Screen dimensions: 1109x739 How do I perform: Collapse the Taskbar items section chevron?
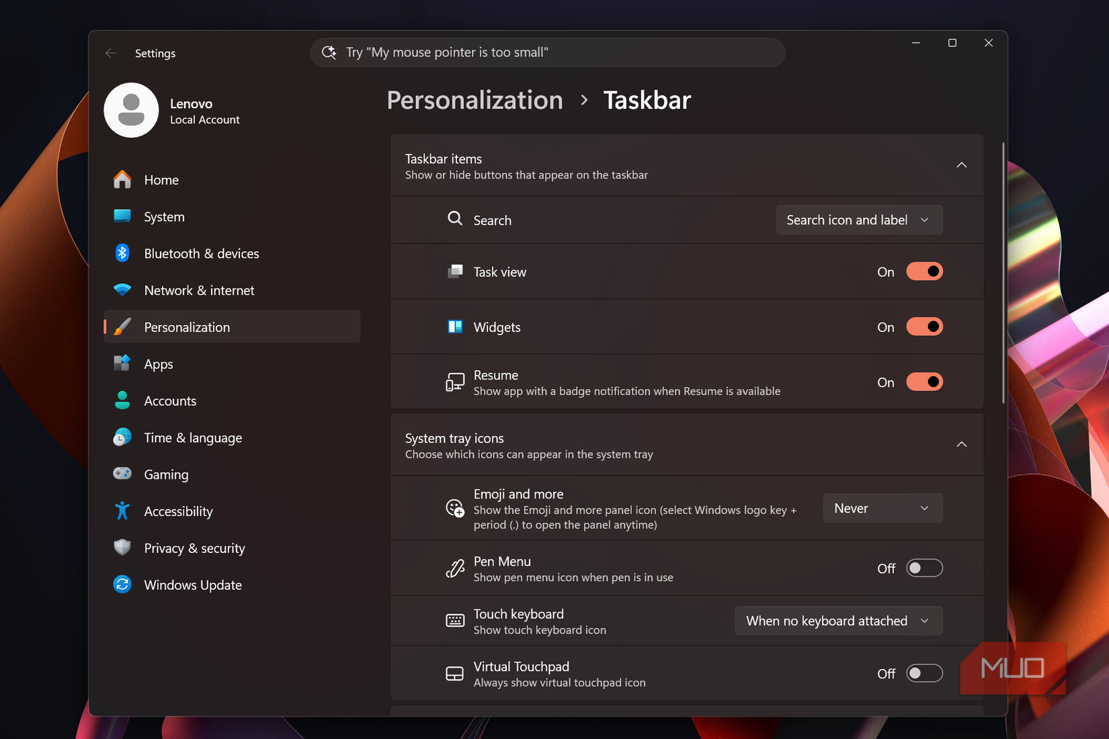[x=962, y=165]
